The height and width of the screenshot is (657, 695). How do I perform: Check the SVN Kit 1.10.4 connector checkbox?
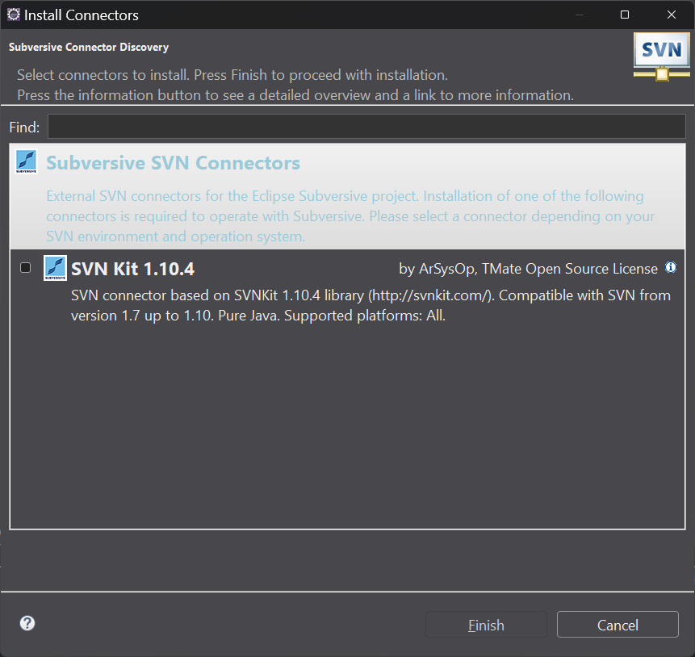coord(25,268)
